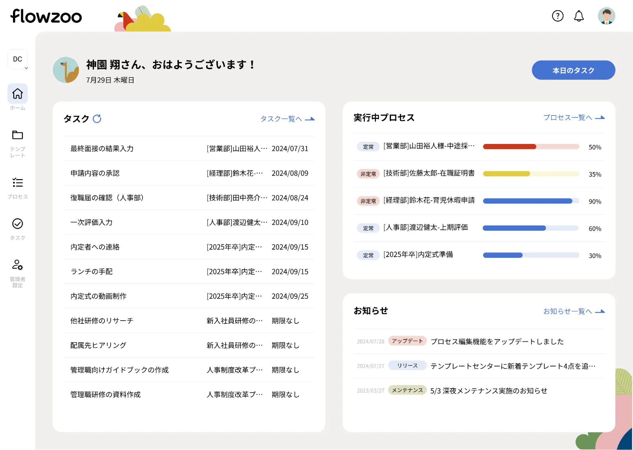Click the red 50% progress bar
This screenshot has width=633, height=450.
pos(531,147)
